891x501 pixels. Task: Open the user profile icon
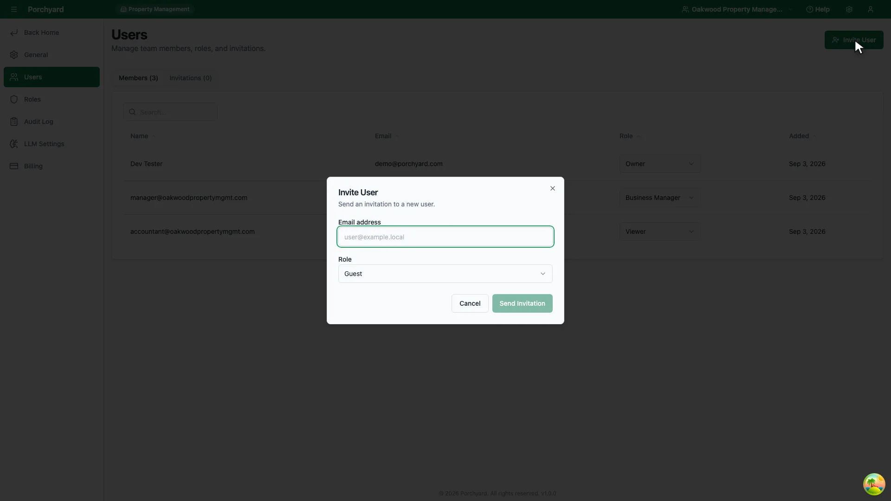click(871, 9)
